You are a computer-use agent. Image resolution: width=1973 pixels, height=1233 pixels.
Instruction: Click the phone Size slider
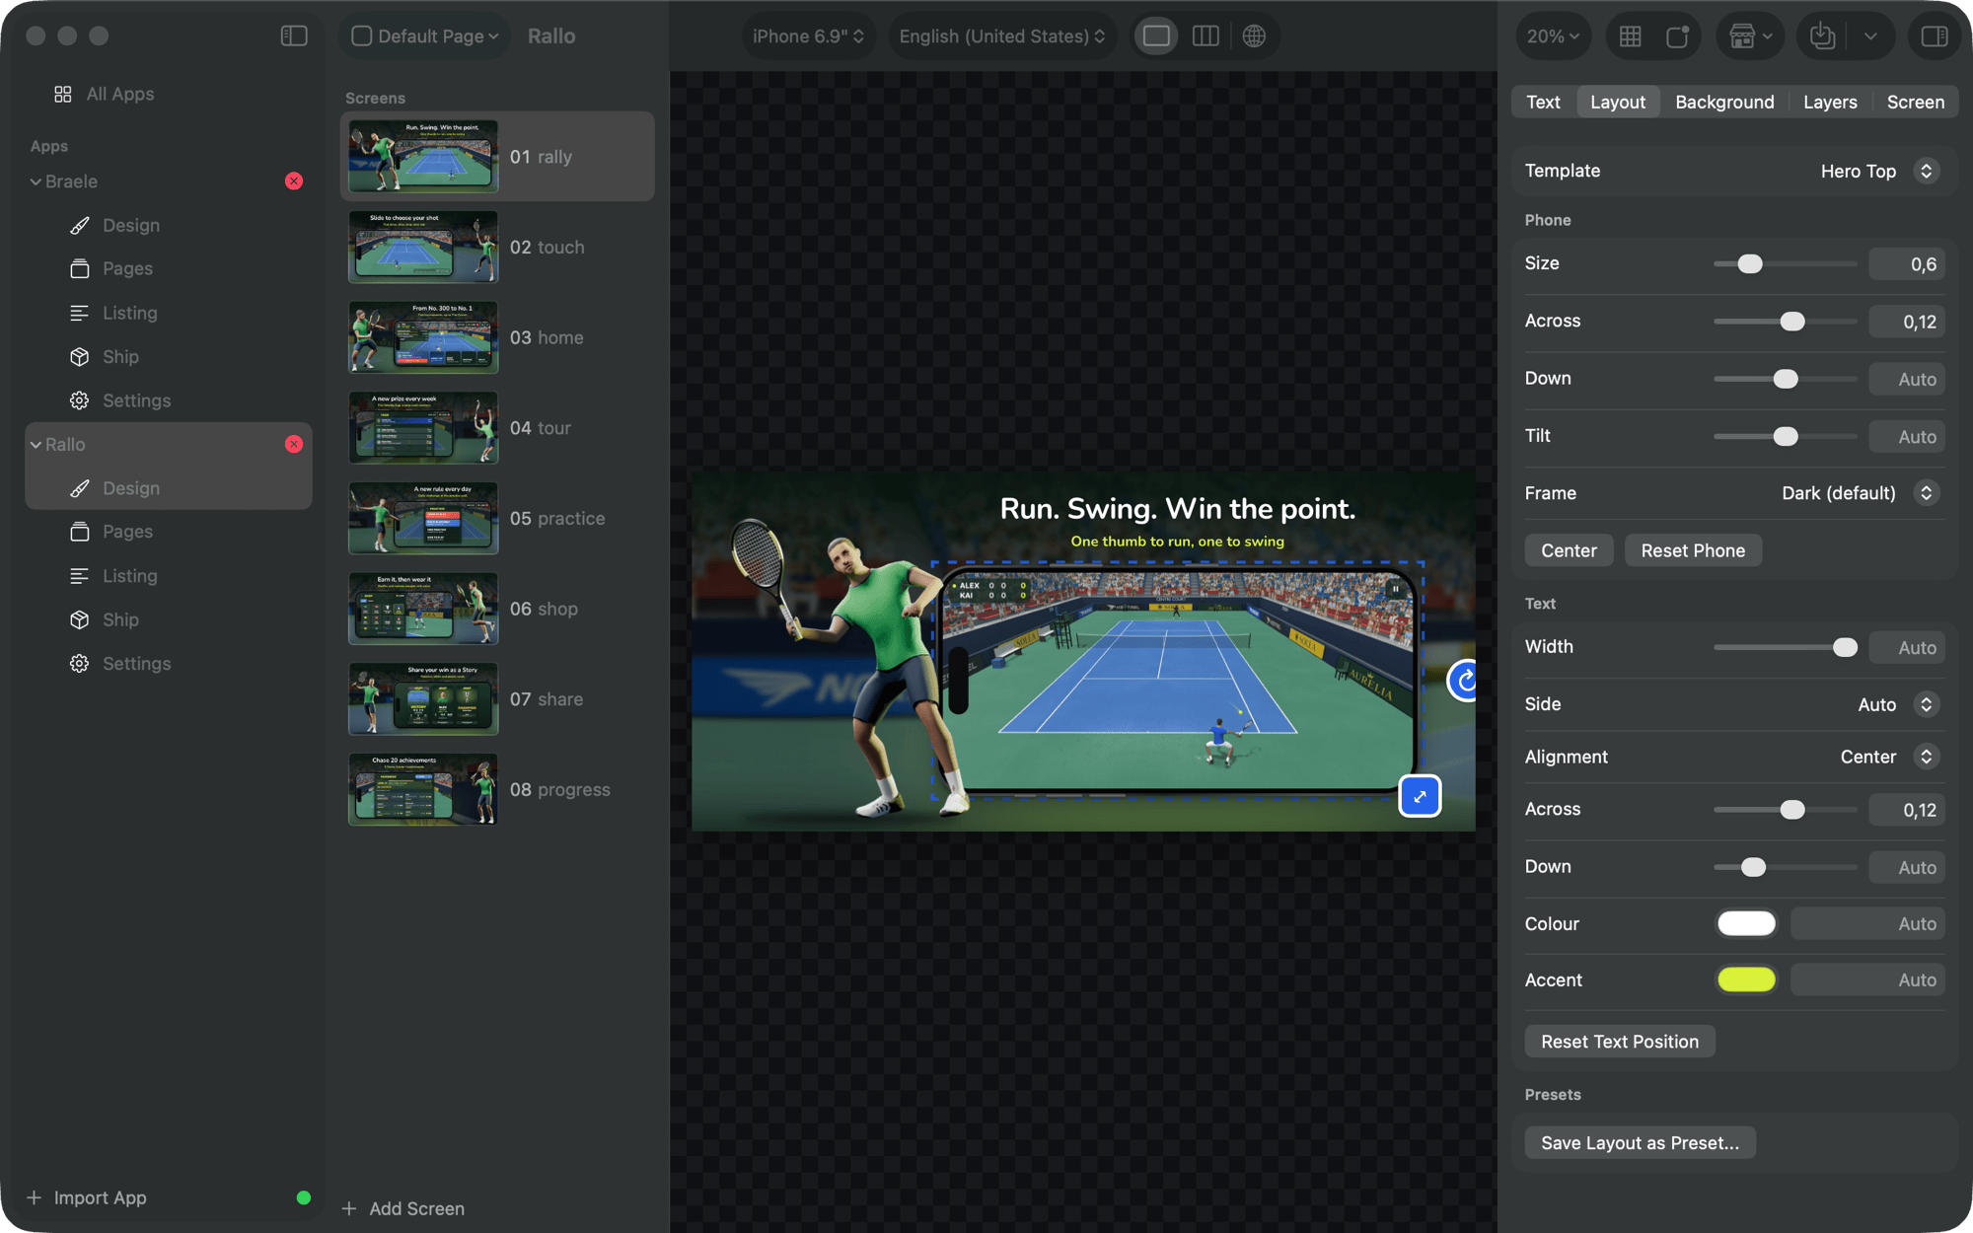(1785, 264)
